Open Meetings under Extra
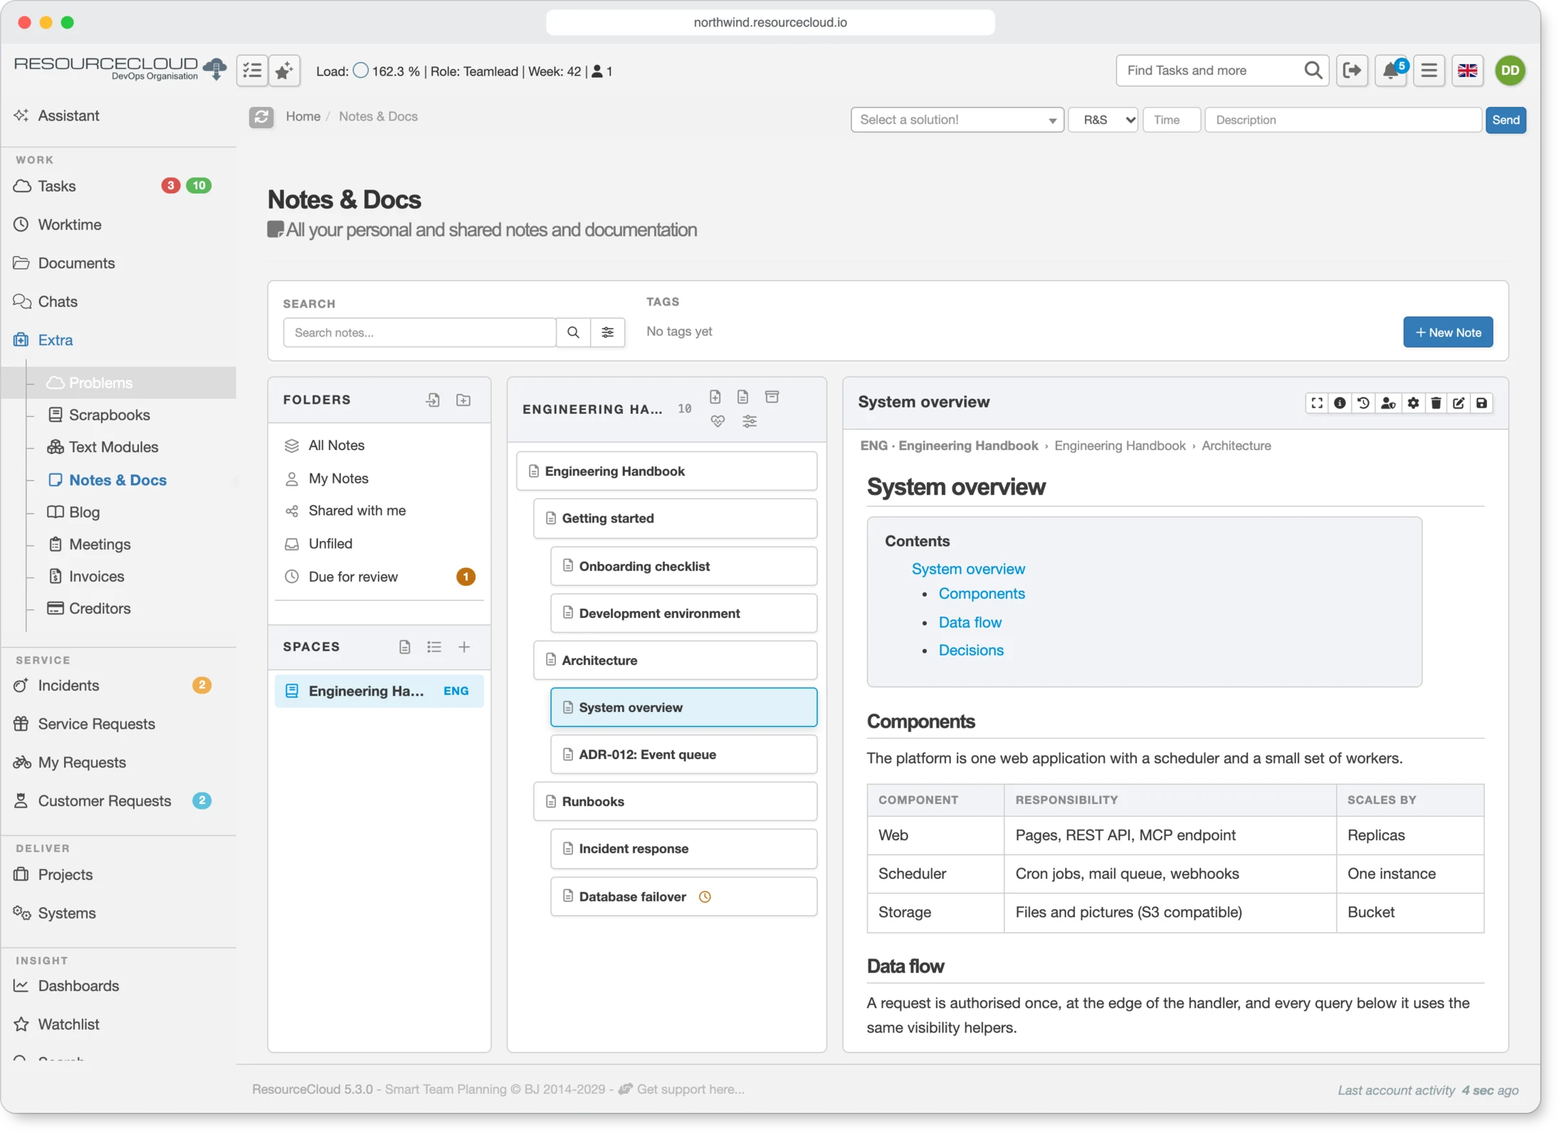 [x=100, y=544]
